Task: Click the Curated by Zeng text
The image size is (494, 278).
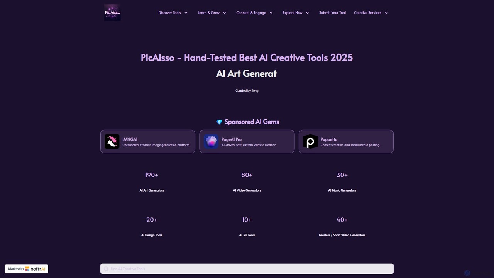Action: click(x=247, y=91)
